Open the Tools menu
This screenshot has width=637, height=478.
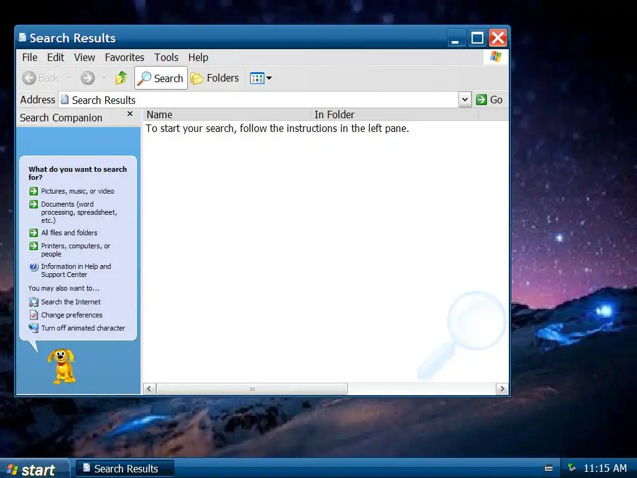[166, 57]
